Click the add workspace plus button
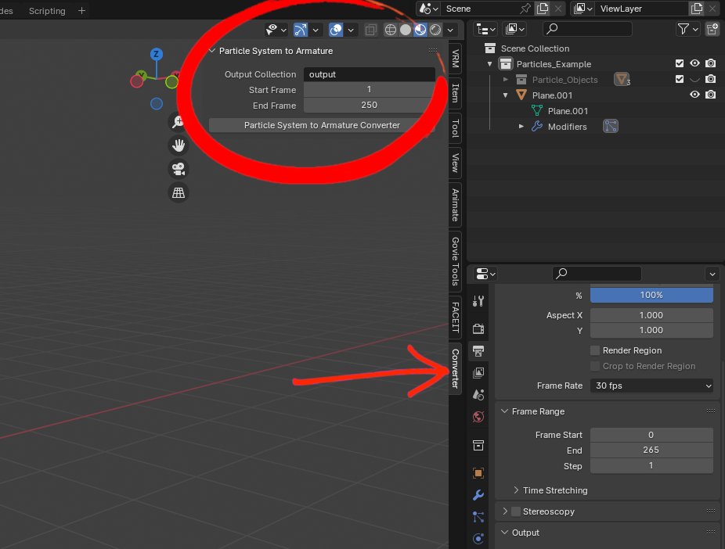This screenshot has height=549, width=725. pyautogui.click(x=81, y=11)
